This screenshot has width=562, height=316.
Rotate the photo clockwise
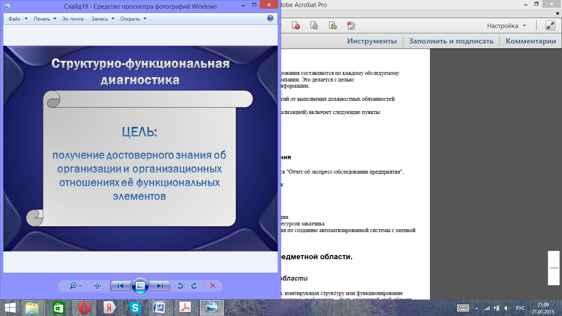tap(194, 286)
